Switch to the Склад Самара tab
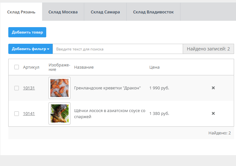 (105, 12)
